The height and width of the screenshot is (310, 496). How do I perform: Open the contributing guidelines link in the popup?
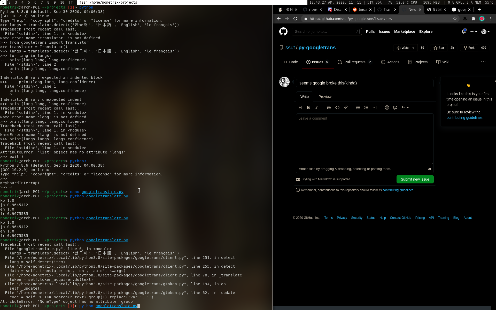[x=464, y=118]
